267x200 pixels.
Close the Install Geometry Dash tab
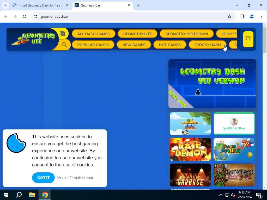pyautogui.click(x=67, y=5)
